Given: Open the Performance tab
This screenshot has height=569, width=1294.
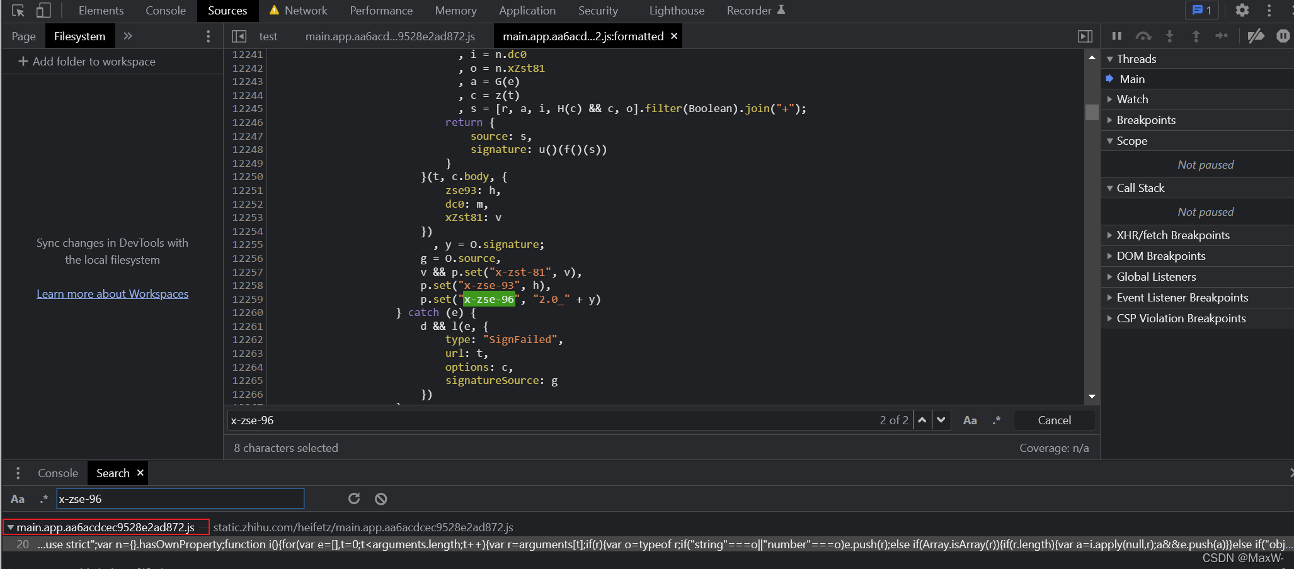Looking at the screenshot, I should pos(381,11).
